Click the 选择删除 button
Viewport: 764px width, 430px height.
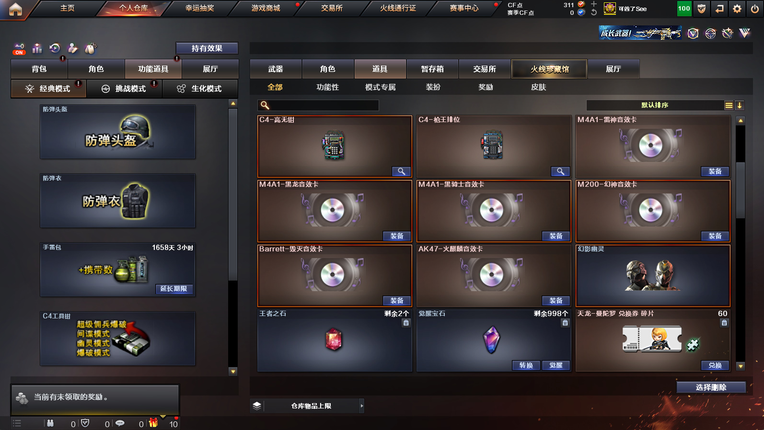(x=711, y=387)
